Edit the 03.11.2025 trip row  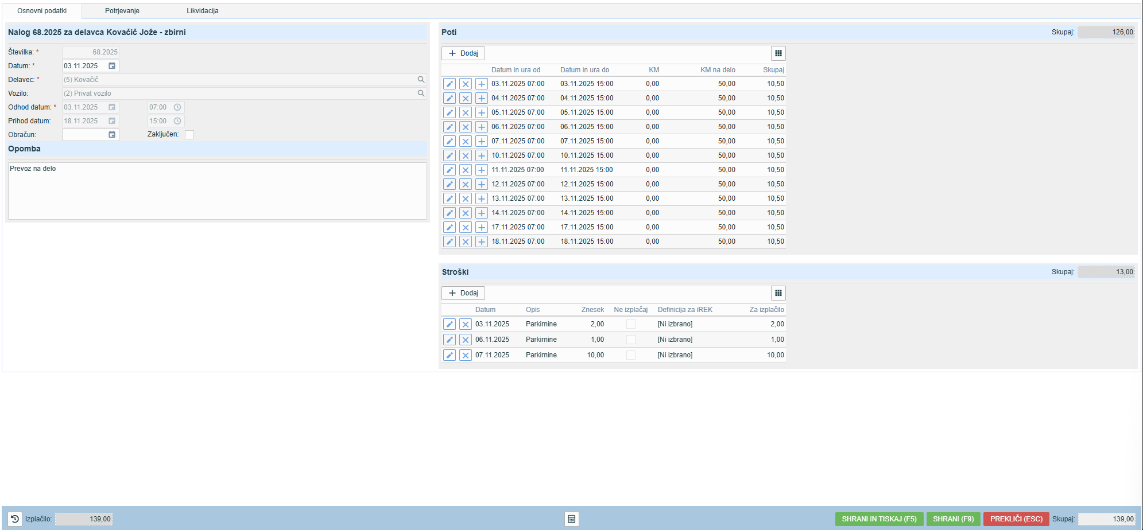(x=450, y=84)
